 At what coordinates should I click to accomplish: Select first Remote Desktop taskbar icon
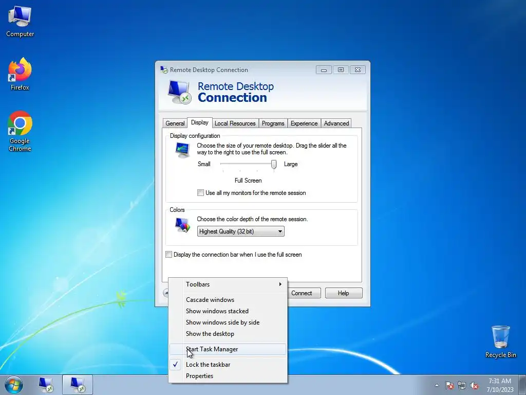tap(46, 385)
